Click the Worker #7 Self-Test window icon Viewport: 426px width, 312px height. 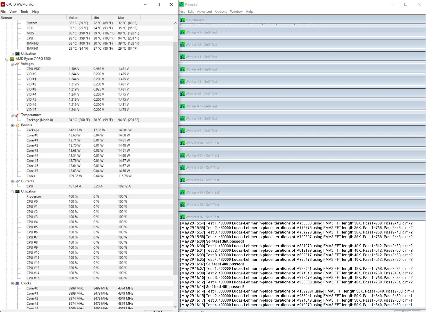coord(182,106)
